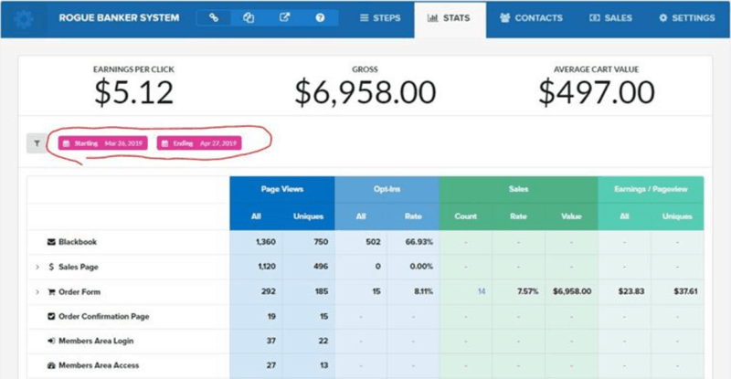Click the Order Form cart icon
Image resolution: width=731 pixels, height=379 pixels.
(51, 292)
